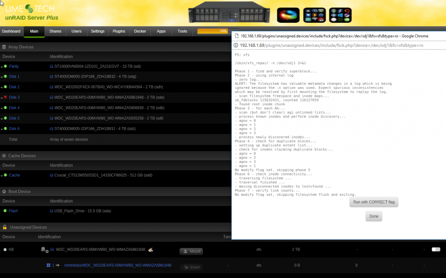446x278 pixels.
Task: Switch to the Docker tab
Action: click(140, 31)
